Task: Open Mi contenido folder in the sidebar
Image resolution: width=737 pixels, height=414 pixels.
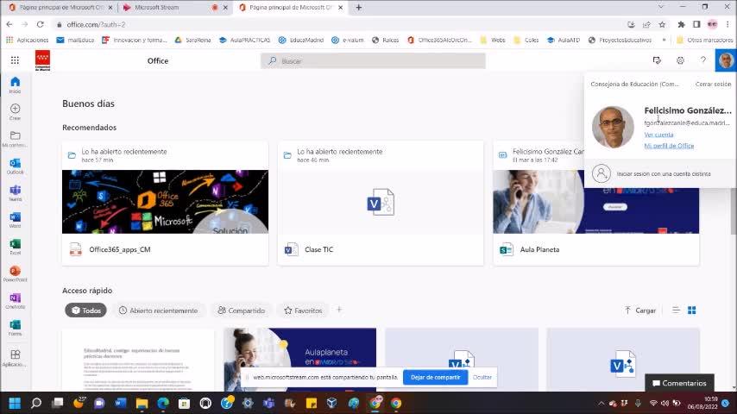Action: tap(15, 139)
